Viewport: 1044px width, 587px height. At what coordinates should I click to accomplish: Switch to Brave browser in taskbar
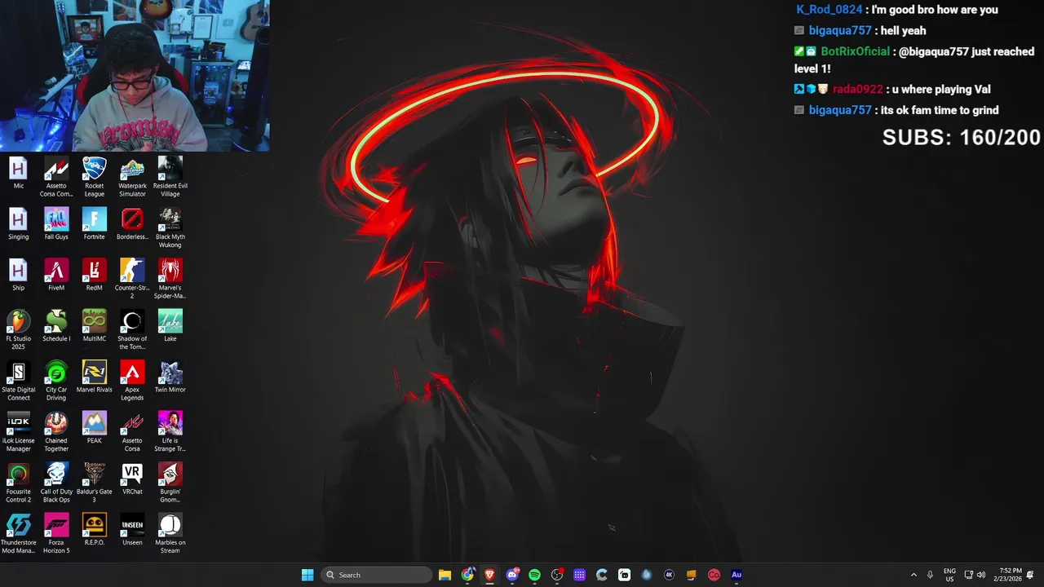(489, 575)
